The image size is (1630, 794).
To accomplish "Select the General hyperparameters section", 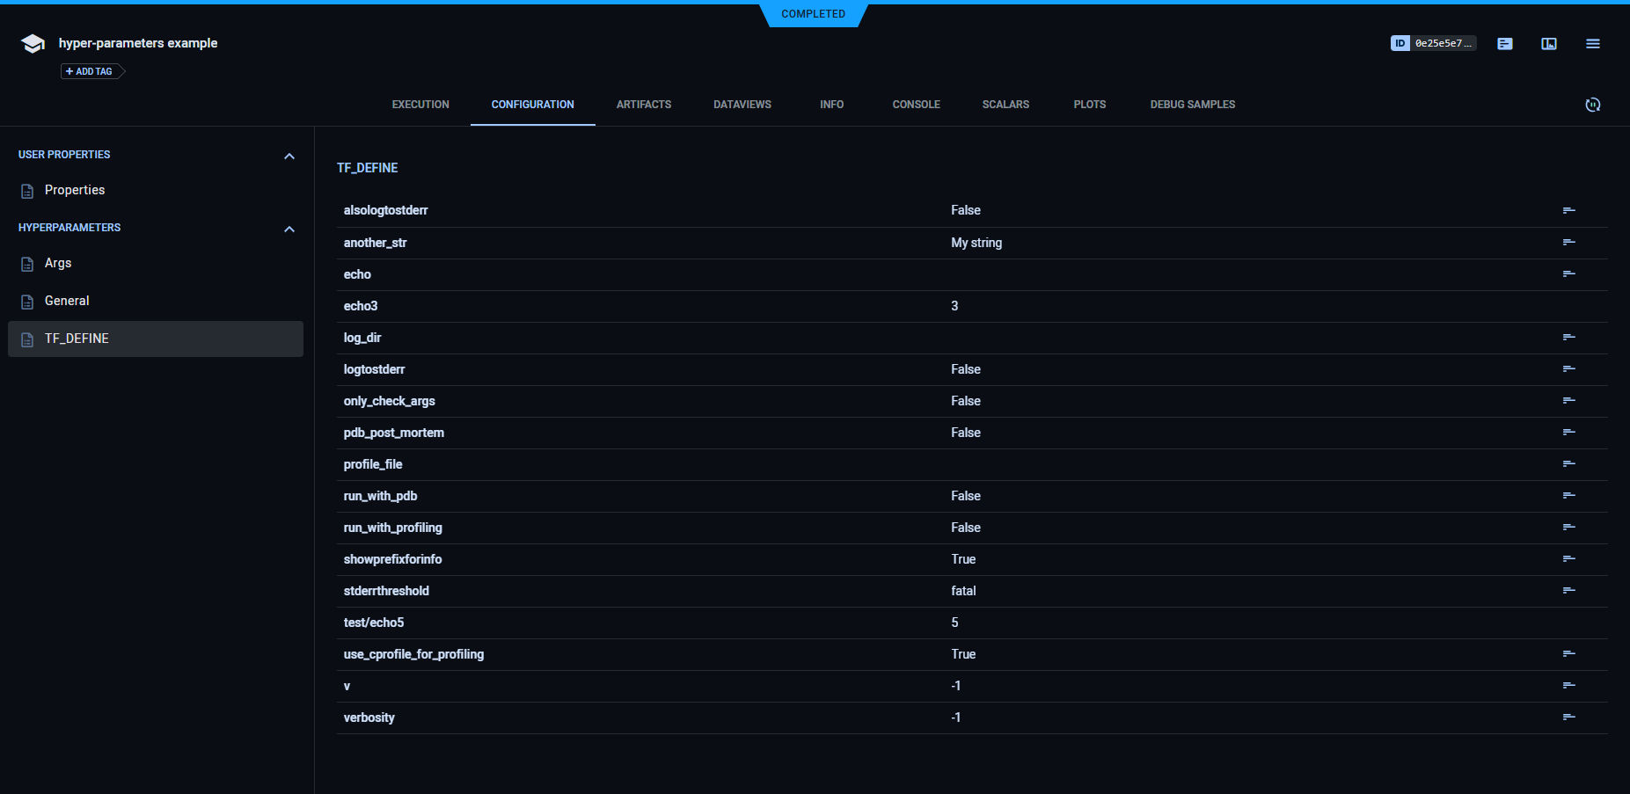I will [67, 302].
